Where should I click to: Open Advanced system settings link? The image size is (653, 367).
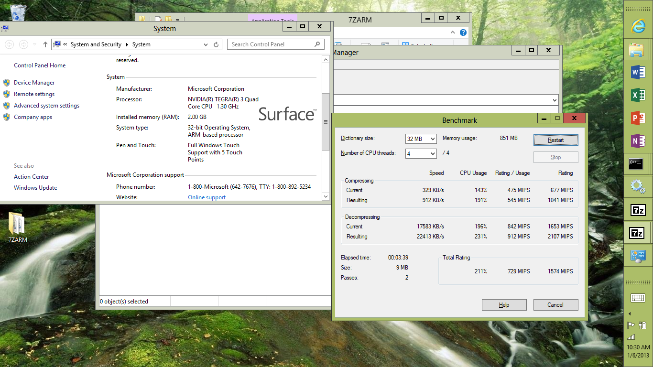click(46, 106)
